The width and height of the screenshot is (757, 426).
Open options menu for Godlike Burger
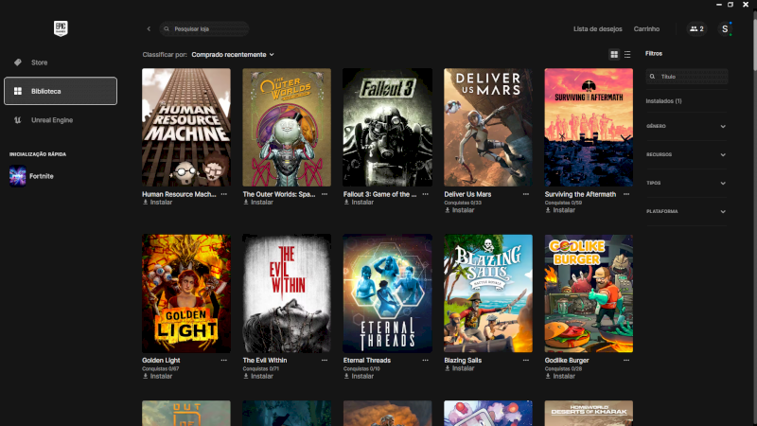pos(625,361)
